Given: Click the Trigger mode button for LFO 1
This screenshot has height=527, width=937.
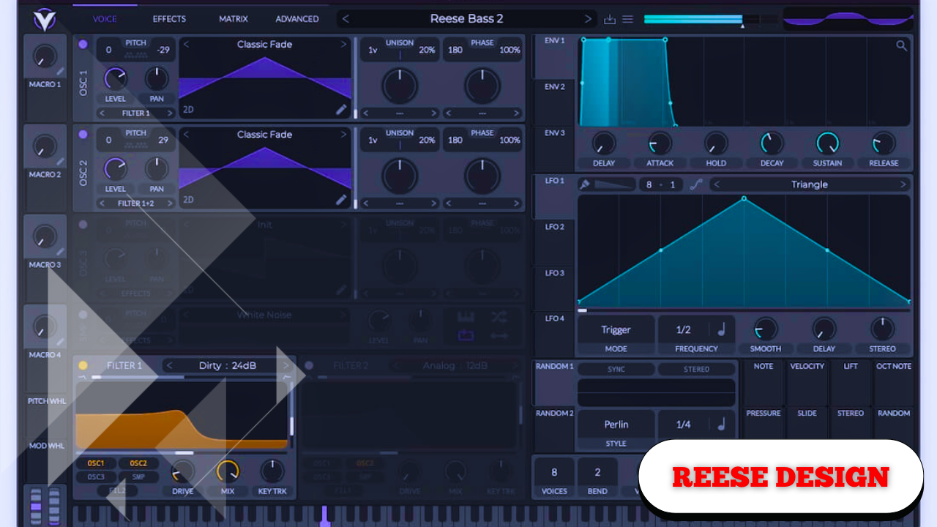Looking at the screenshot, I should [x=616, y=330].
